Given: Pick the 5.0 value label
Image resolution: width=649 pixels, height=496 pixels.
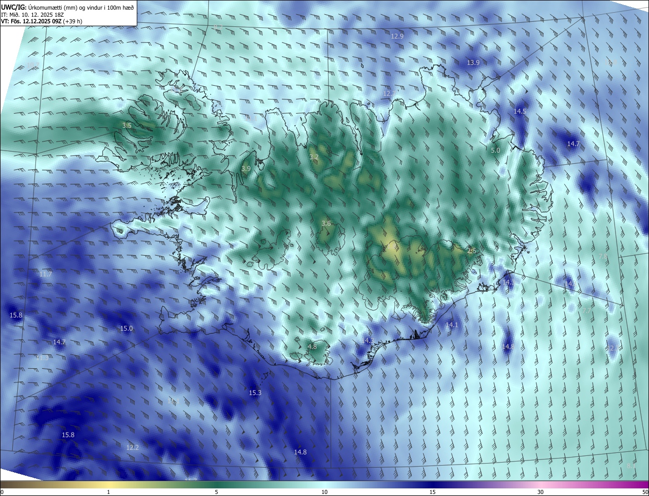Looking at the screenshot, I should [495, 151].
